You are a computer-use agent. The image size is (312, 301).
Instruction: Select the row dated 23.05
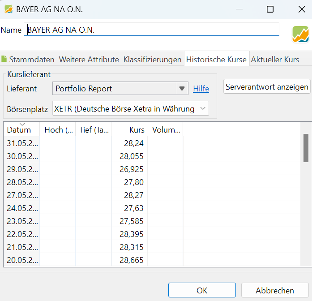[152, 221]
